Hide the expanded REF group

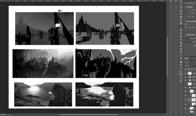click(186, 88)
